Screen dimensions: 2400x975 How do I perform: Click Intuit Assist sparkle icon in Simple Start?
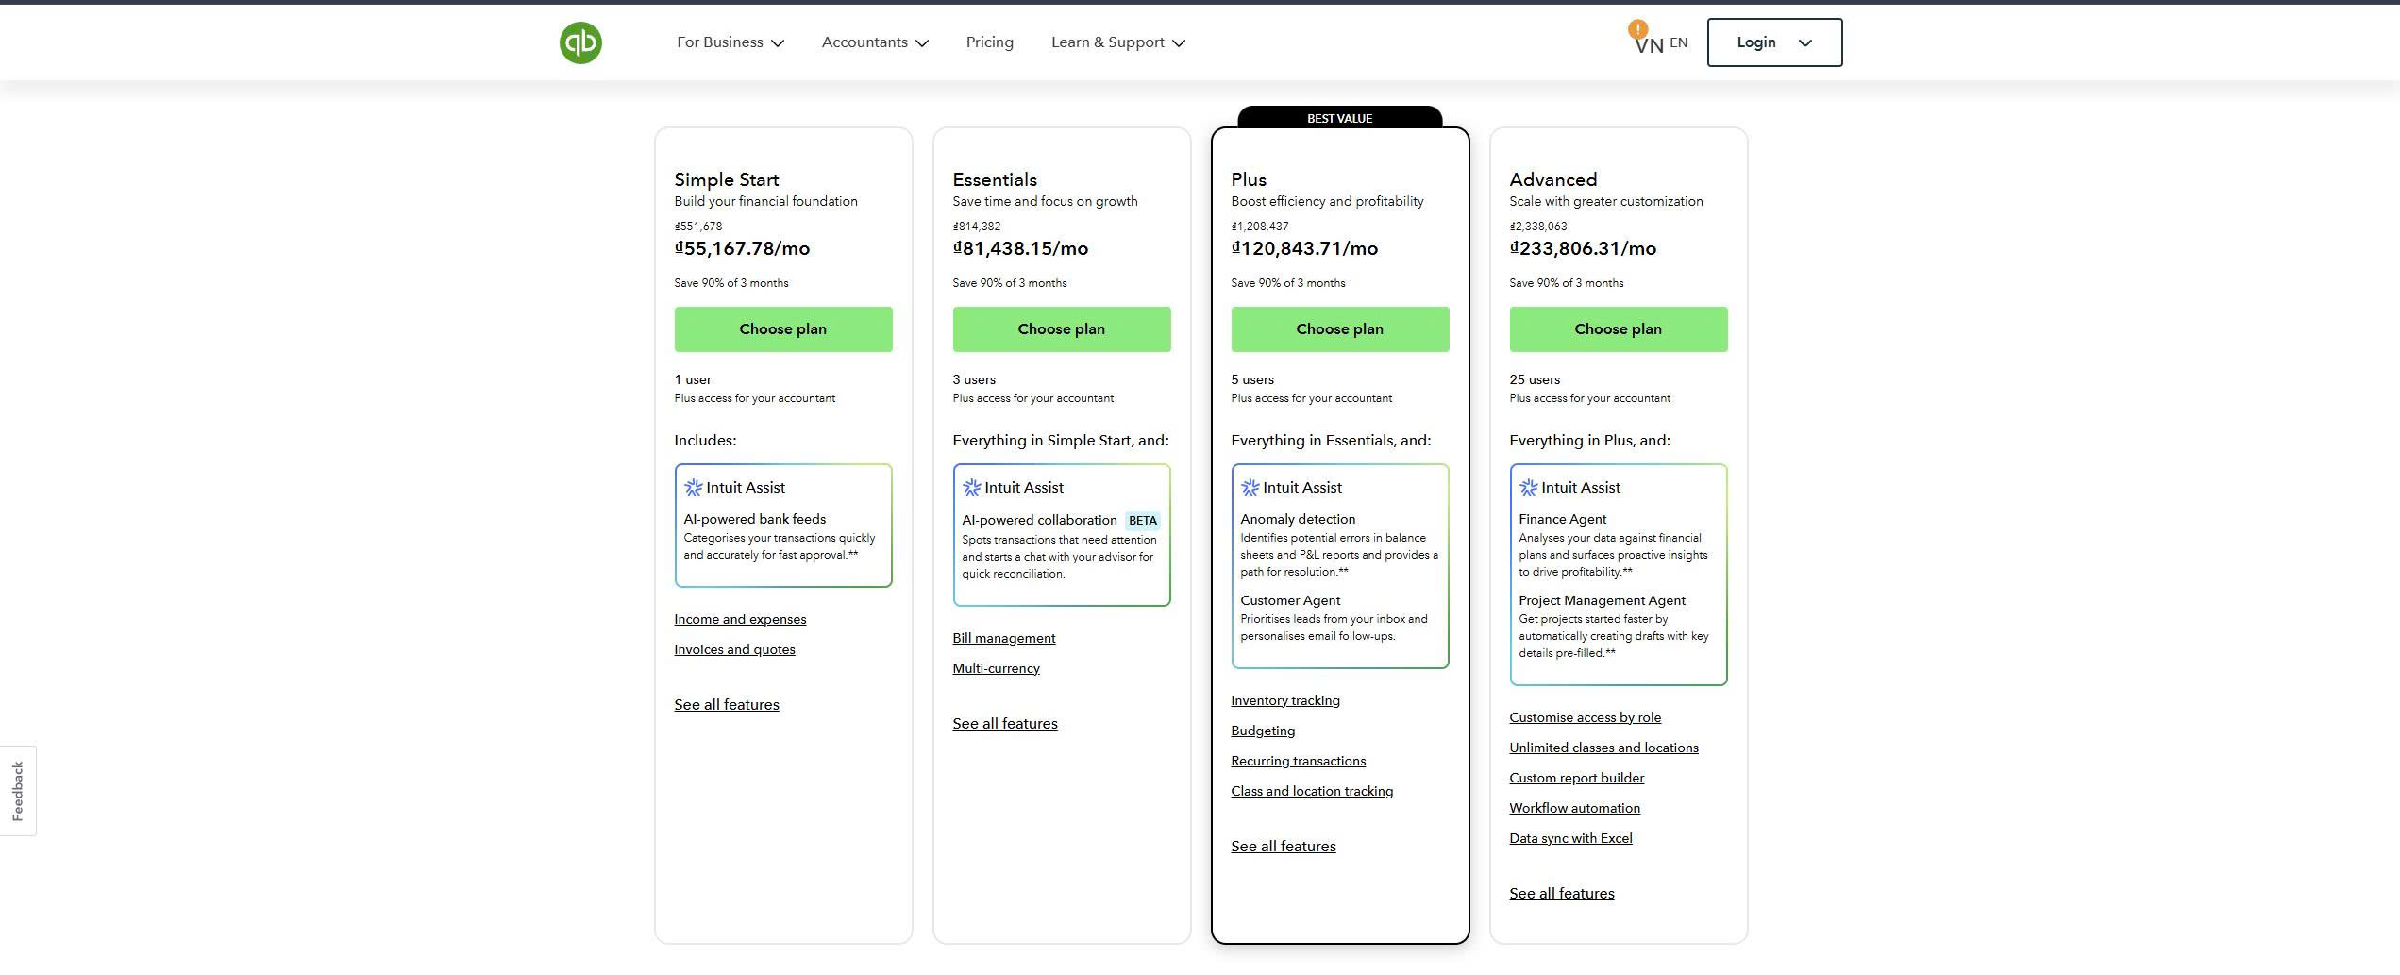point(693,488)
